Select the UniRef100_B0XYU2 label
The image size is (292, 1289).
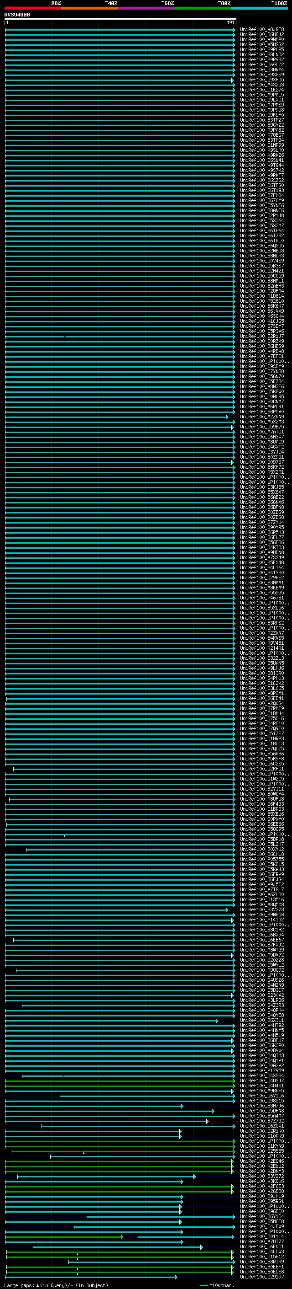pyautogui.click(x=262, y=849)
